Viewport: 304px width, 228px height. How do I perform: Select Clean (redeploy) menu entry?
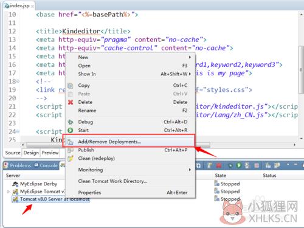130,159
